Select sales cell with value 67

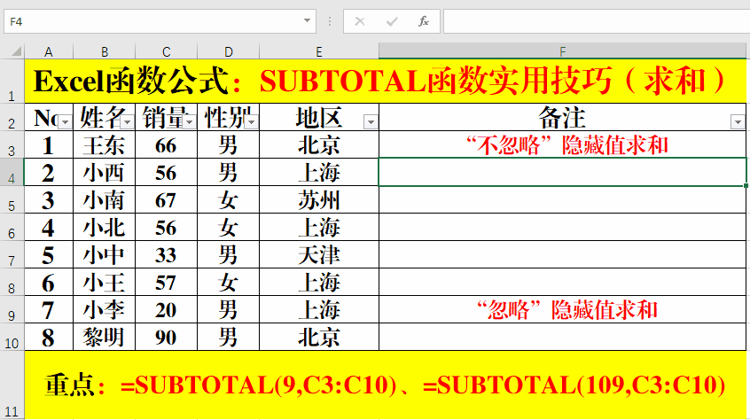pos(166,199)
